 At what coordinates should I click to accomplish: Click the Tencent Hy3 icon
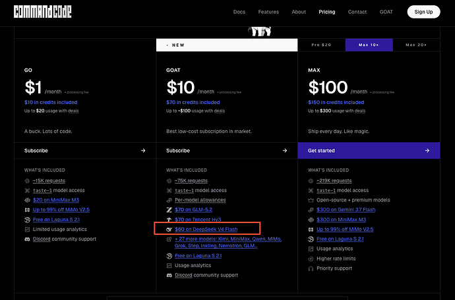coord(169,220)
